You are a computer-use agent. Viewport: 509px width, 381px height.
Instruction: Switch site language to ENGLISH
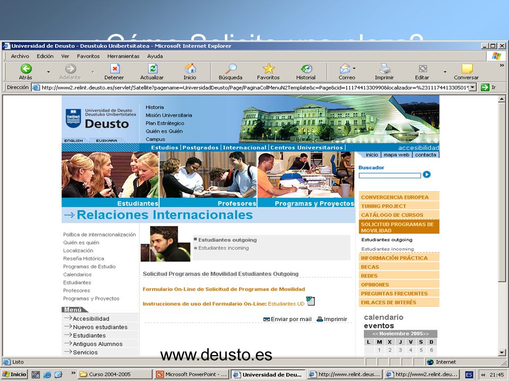(73, 141)
